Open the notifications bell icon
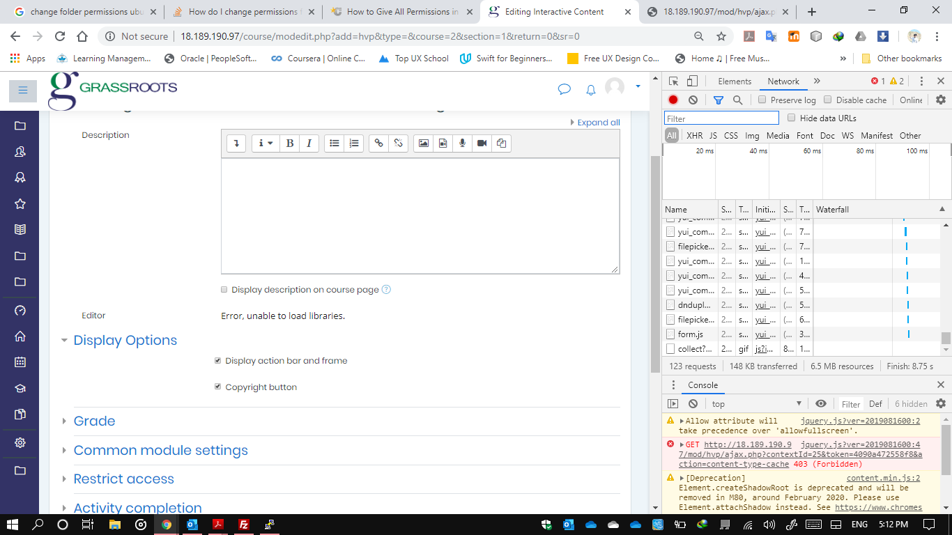The image size is (952, 535). 590,89
